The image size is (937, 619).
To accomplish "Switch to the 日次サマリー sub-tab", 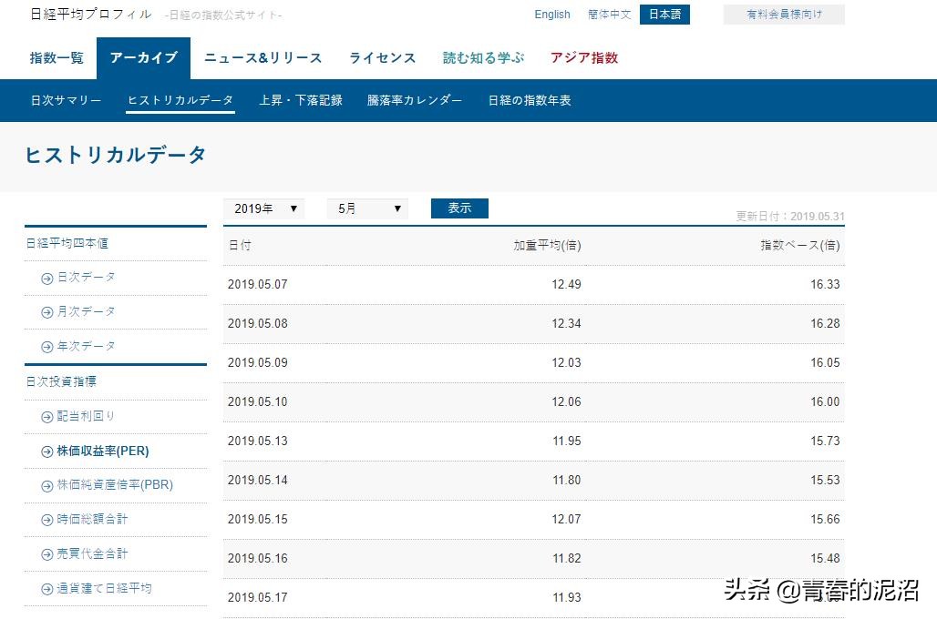I will pyautogui.click(x=65, y=100).
